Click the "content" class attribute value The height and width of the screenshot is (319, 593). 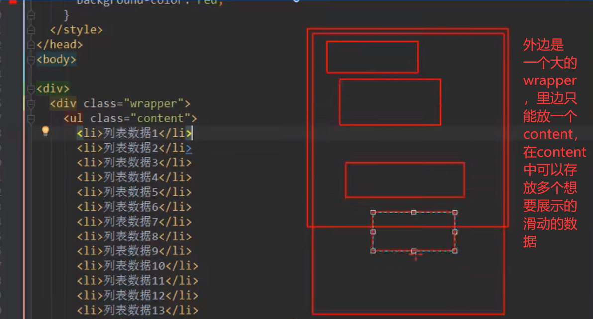pyautogui.click(x=160, y=118)
